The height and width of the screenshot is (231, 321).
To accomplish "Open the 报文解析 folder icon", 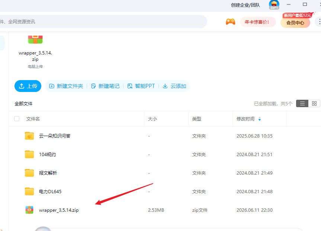I will (29, 173).
